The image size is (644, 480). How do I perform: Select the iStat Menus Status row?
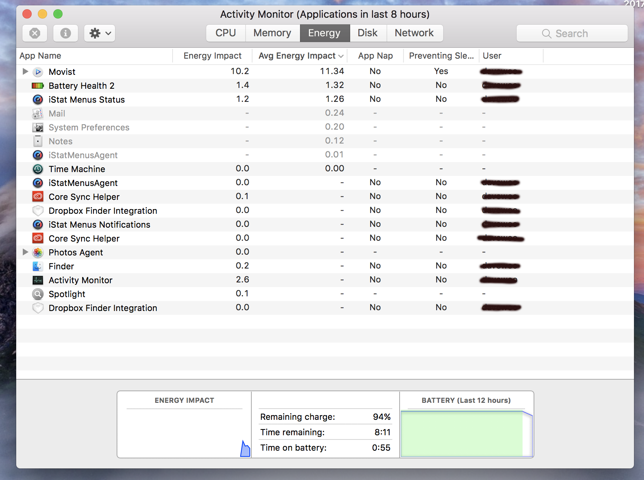325,100
